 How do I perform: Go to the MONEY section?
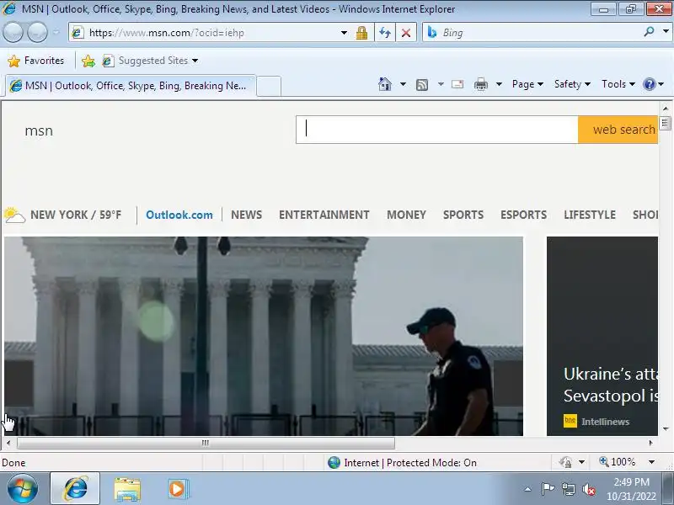pyautogui.click(x=406, y=215)
